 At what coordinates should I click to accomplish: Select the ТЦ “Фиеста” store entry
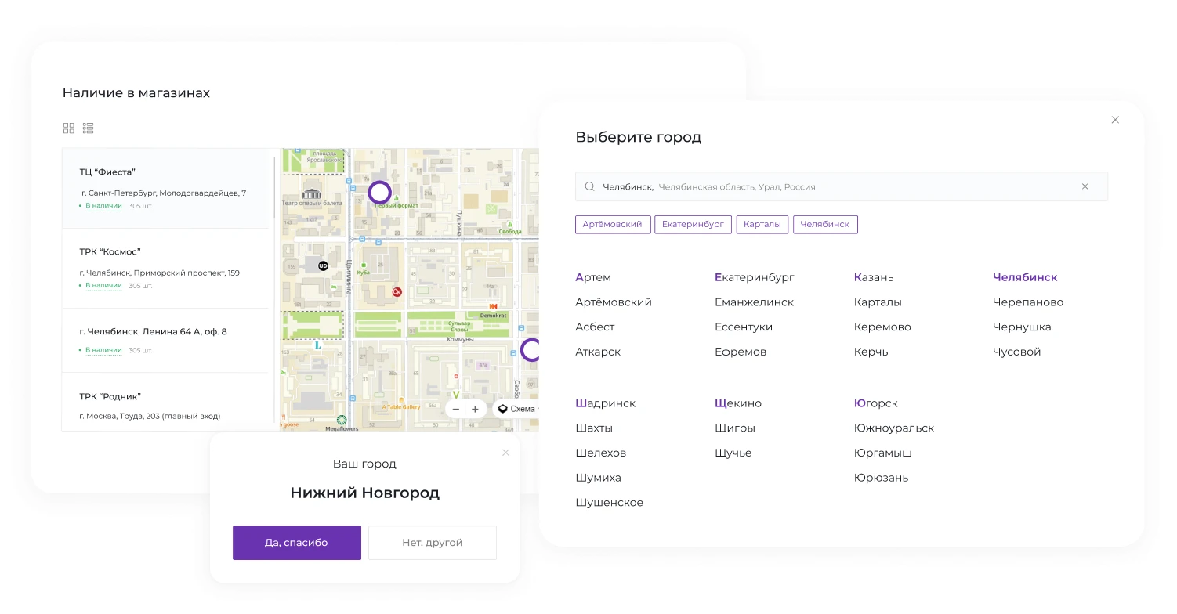point(165,188)
